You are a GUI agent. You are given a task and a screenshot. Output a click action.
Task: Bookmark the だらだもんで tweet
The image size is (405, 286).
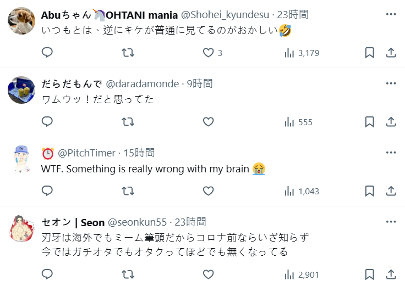click(370, 122)
